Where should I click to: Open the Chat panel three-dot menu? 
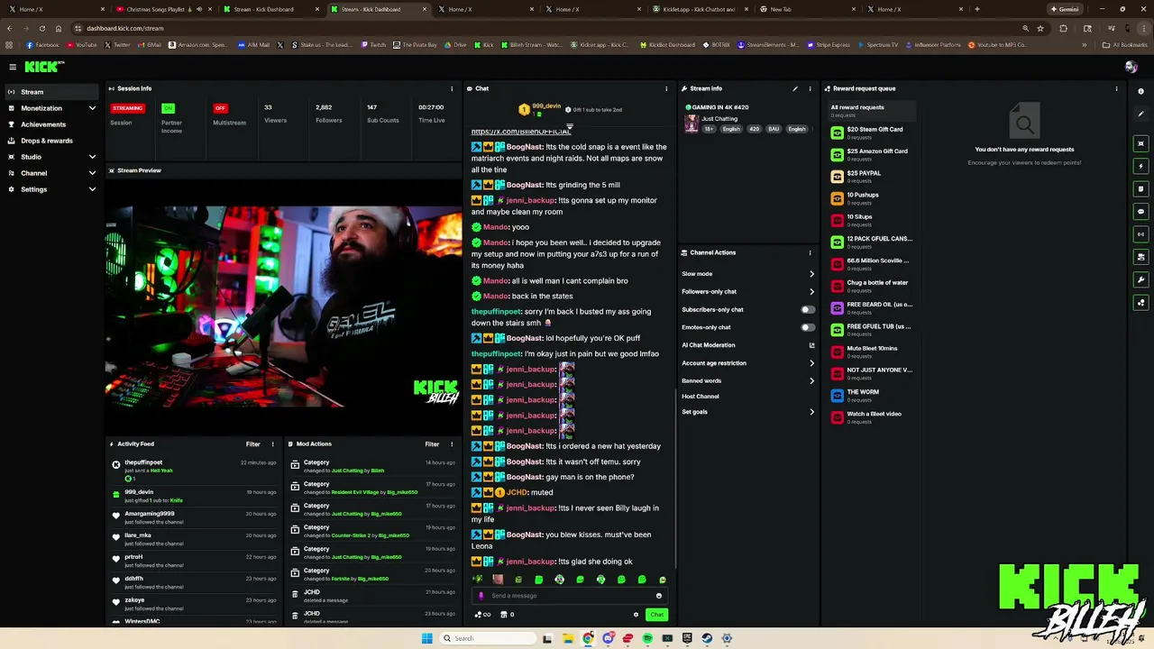click(666, 88)
